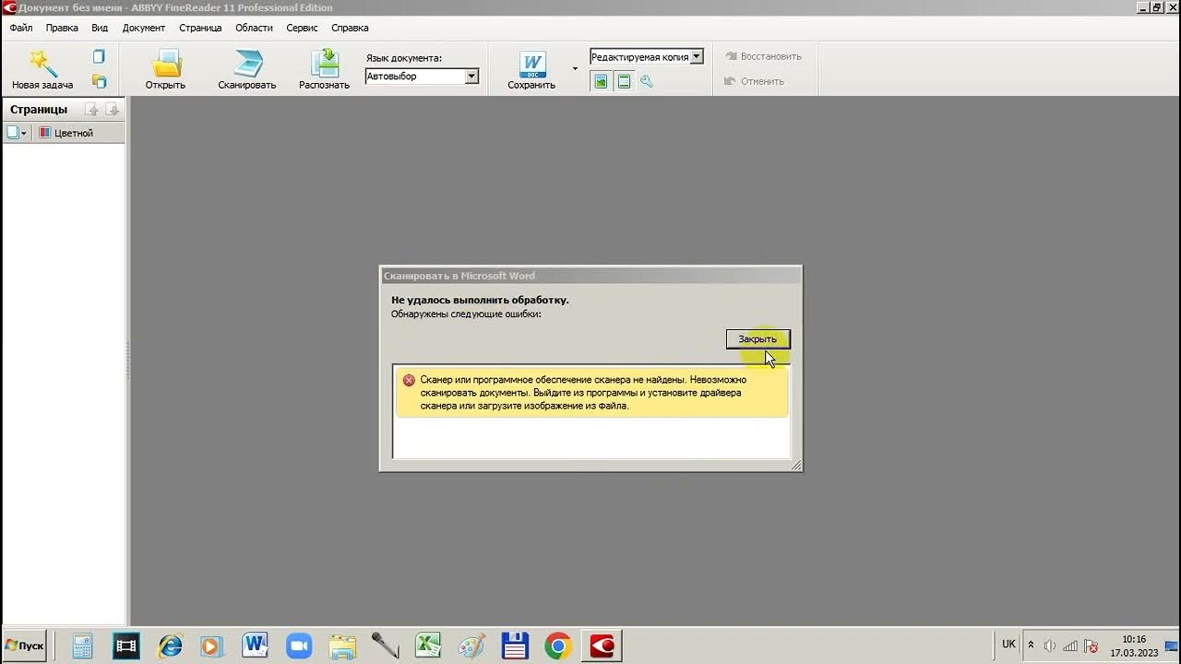Open the Правка menu
1181x664 pixels.
pos(62,28)
